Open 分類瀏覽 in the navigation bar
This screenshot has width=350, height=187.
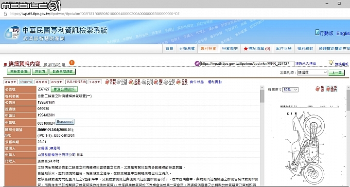(187, 49)
